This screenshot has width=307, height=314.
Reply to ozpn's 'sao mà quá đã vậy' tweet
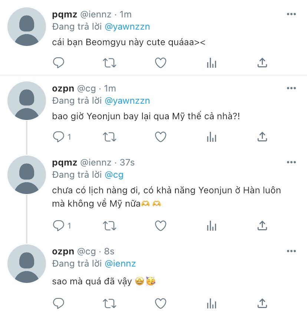(x=58, y=303)
